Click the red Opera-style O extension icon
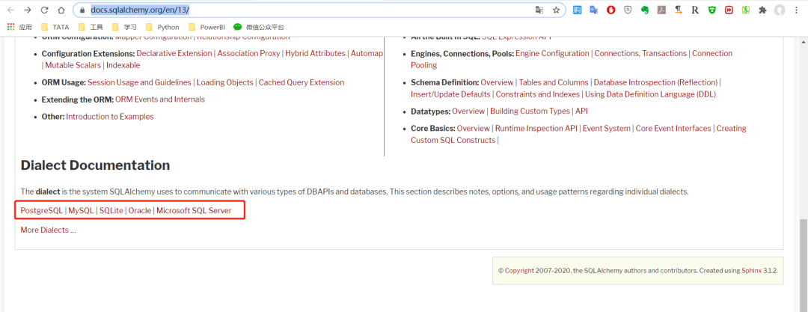 610,10
